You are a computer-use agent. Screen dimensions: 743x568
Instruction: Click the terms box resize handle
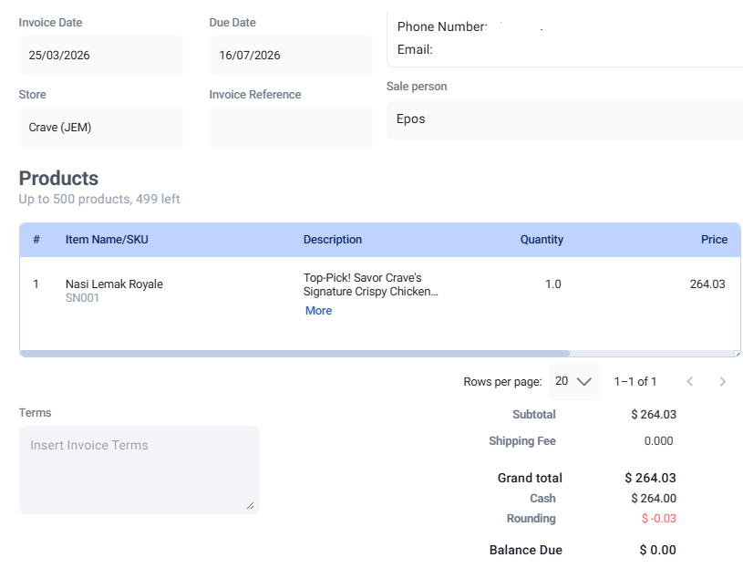tap(251, 505)
